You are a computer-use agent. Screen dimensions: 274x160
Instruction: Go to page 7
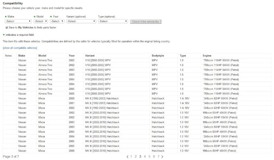158,156
